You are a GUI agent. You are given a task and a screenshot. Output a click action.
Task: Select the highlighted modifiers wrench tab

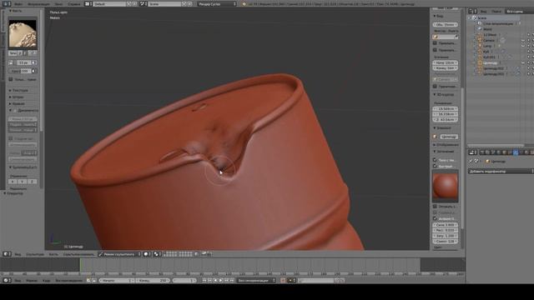(516, 152)
